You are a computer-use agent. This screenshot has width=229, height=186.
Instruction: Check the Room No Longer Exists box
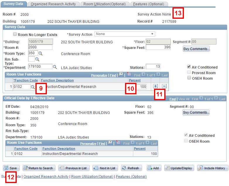tap(15, 35)
